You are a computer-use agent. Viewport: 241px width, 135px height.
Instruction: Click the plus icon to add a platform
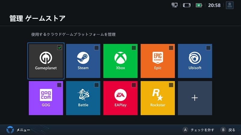[195, 98]
